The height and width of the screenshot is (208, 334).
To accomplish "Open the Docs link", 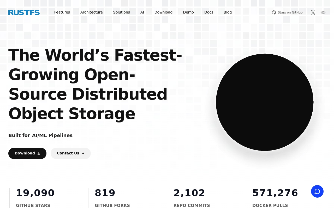I will (209, 12).
